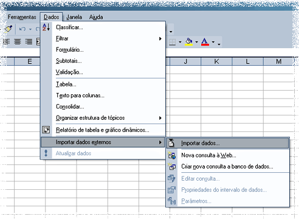Click the font color A icon

pos(205,42)
